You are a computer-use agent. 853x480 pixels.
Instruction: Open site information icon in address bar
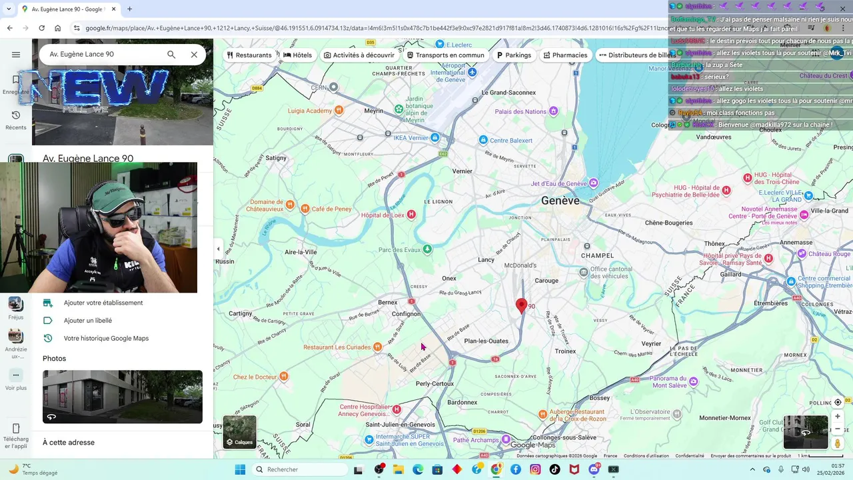click(x=77, y=28)
